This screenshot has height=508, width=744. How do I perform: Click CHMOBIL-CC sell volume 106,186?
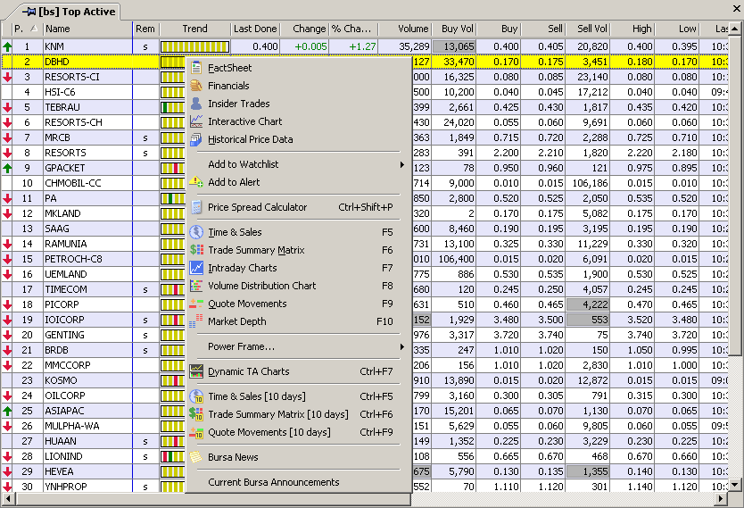(x=590, y=183)
